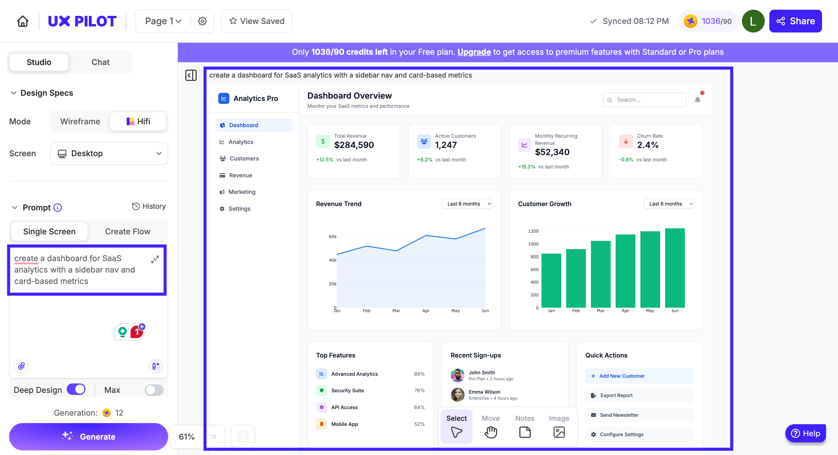The height and width of the screenshot is (455, 838).
Task: Click the Upgrade link
Action: (474, 52)
